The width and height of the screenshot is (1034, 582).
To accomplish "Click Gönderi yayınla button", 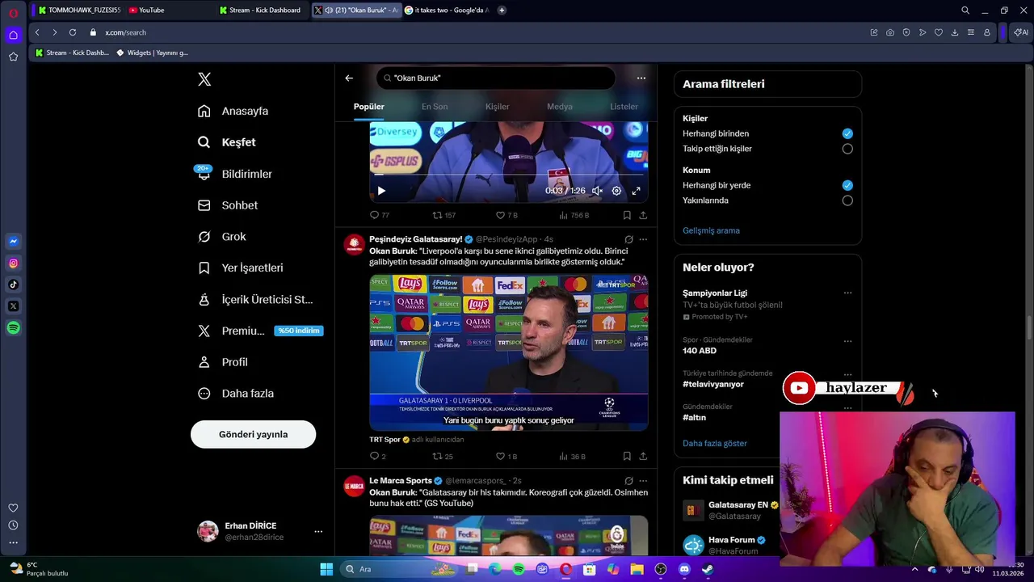I will coord(253,434).
